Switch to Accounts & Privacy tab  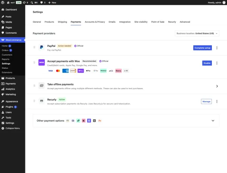coord(95,22)
